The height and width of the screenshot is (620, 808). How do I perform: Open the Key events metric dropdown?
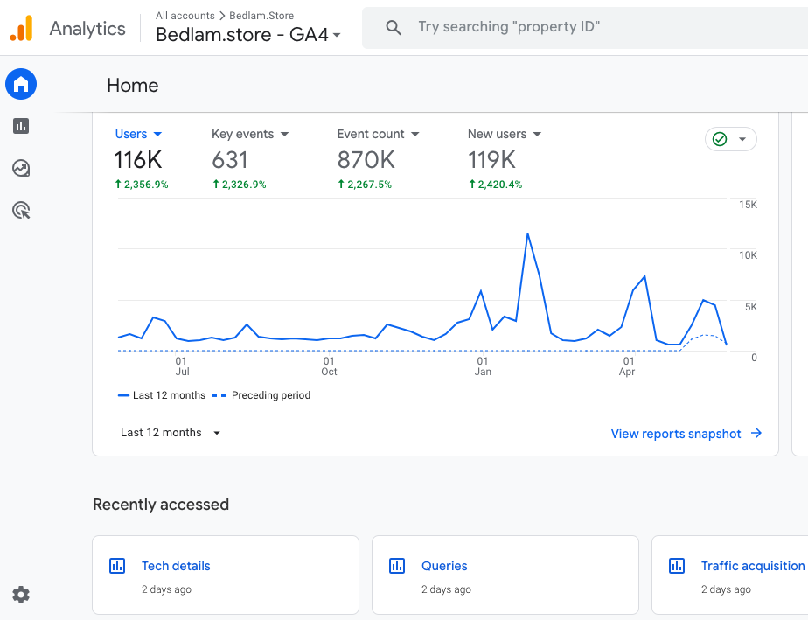point(250,134)
